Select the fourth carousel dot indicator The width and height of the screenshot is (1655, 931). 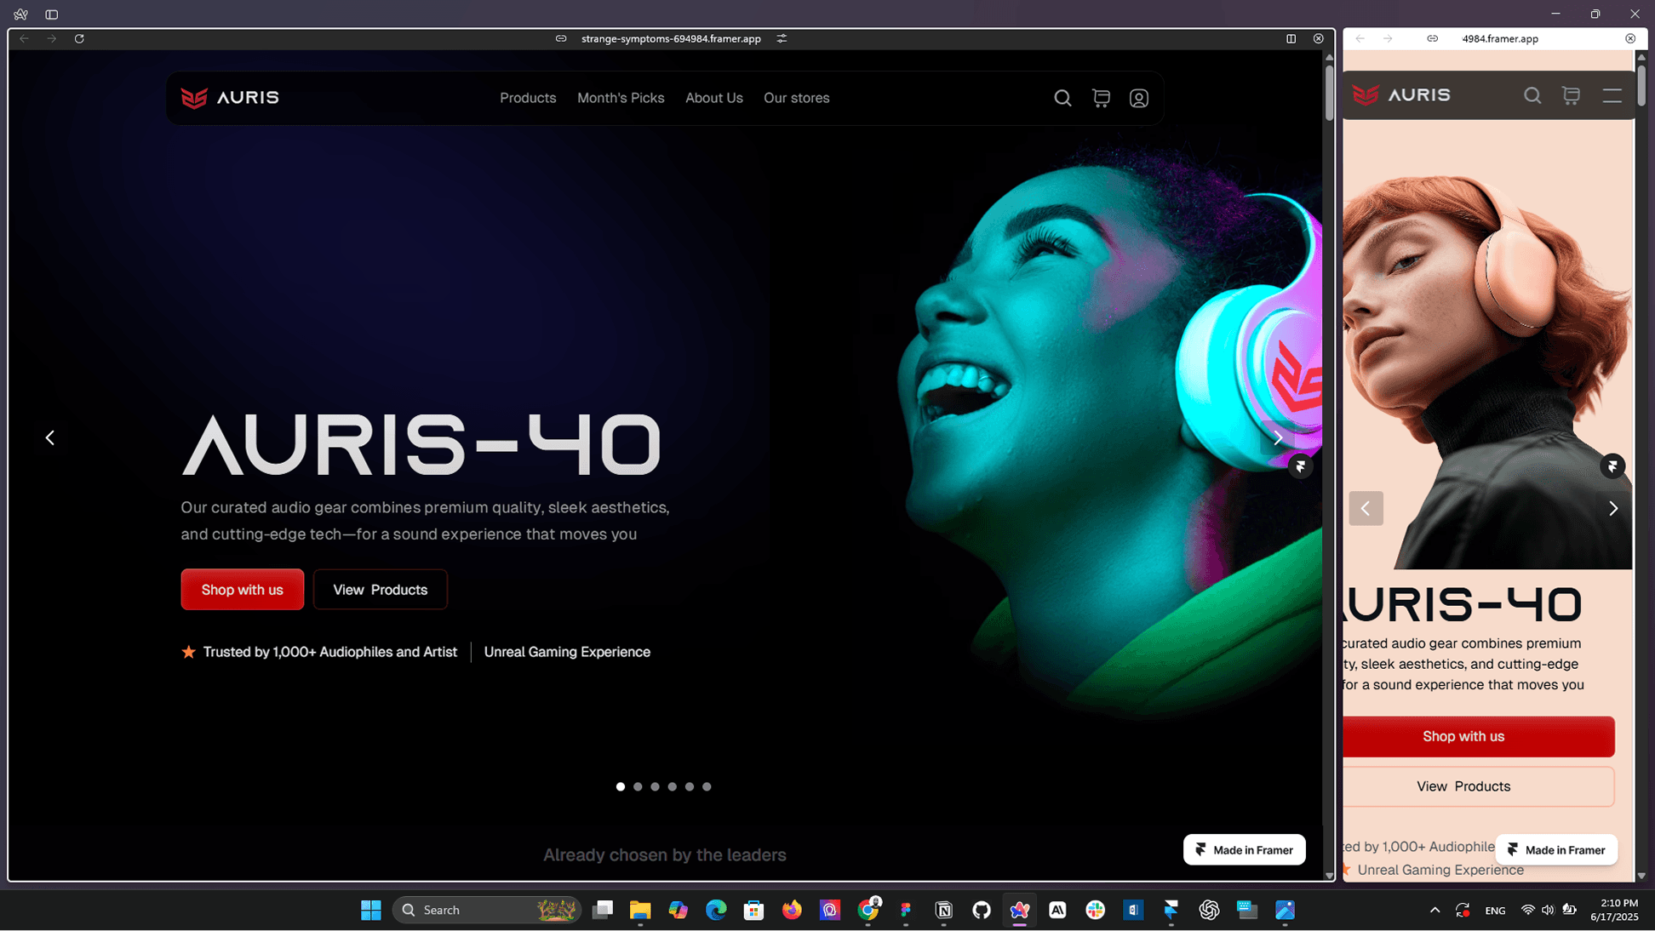673,786
